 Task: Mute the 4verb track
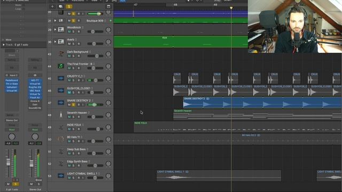pyautogui.click(x=69, y=44)
